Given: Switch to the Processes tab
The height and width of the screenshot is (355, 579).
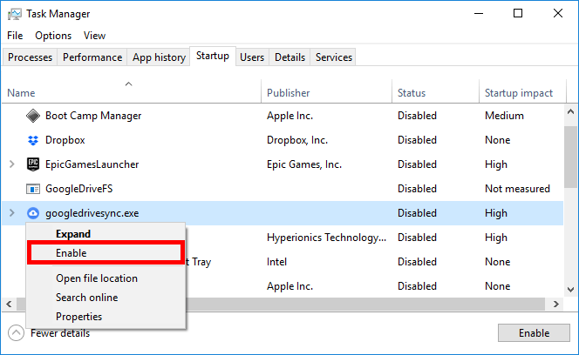Looking at the screenshot, I should pos(30,57).
